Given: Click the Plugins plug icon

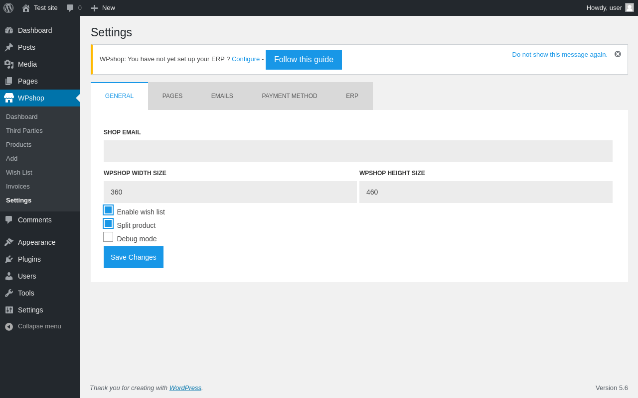Looking at the screenshot, I should click(9, 259).
